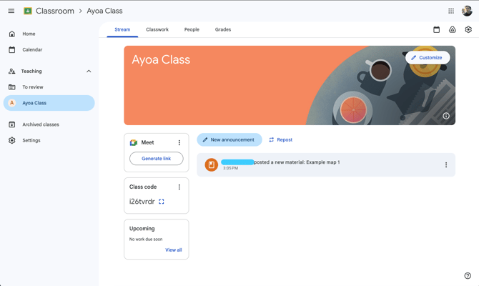Open the class Drive folder icon
Viewport: 479px width, 286px height.
[453, 30]
